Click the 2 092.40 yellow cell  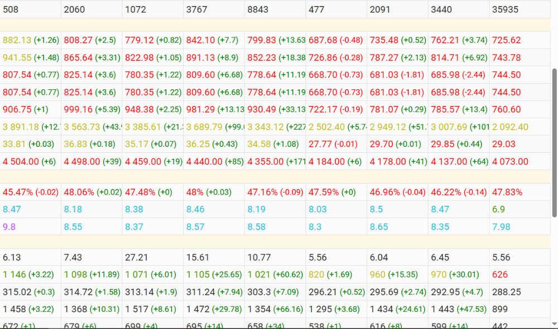coord(520,127)
